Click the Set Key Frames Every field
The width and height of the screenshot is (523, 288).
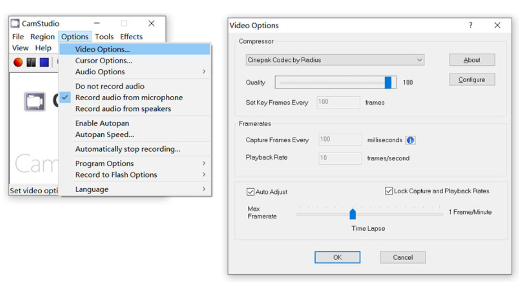point(338,102)
